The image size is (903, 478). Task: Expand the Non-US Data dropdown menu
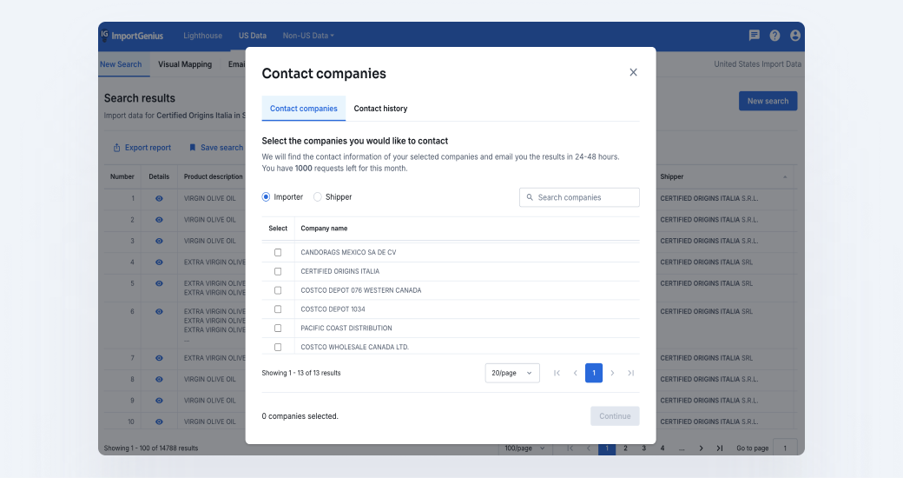pyautogui.click(x=308, y=36)
